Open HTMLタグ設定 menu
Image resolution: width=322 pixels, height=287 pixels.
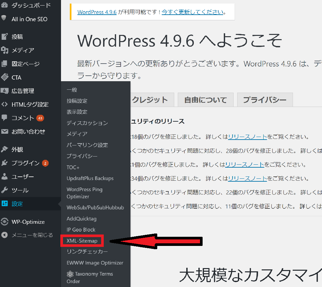pos(30,104)
